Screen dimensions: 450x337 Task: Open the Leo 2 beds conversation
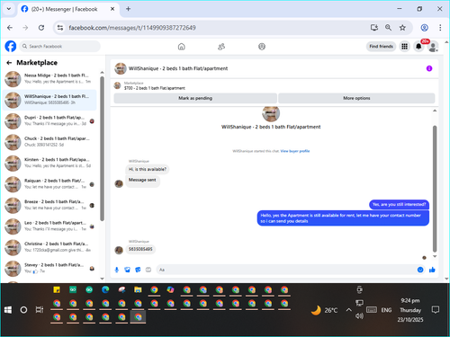pos(49,226)
